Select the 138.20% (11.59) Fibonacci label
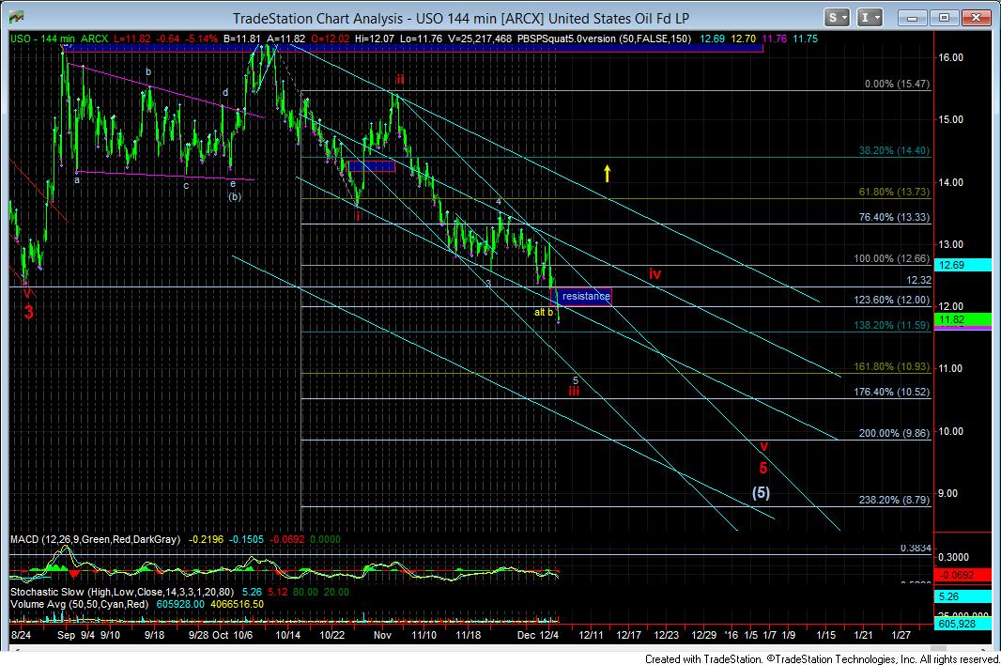The height and width of the screenshot is (665, 1001). (892, 326)
